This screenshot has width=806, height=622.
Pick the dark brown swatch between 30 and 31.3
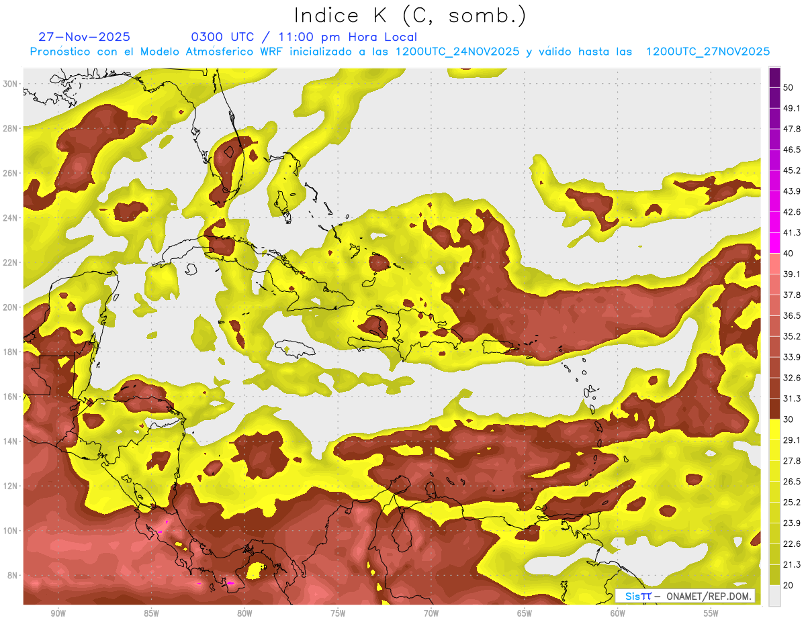click(x=774, y=409)
